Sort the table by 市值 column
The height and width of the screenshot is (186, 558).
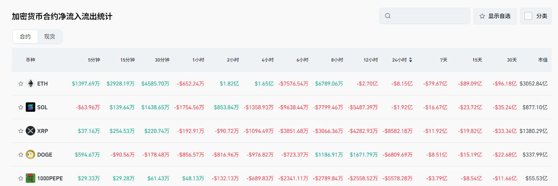(542, 60)
